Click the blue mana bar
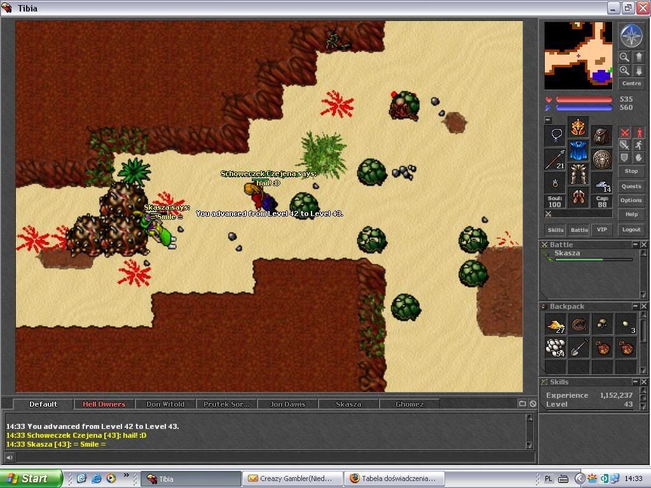 (x=584, y=108)
